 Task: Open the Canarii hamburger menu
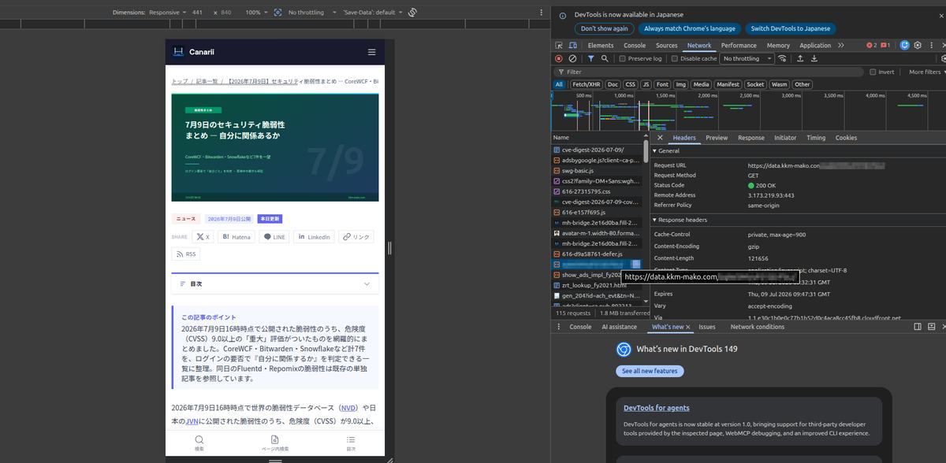(371, 52)
